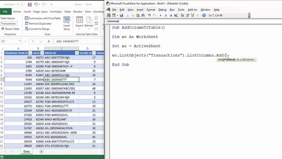Open Debug menu in VBA editor
The height and width of the screenshot is (159, 282).
point(162,10)
